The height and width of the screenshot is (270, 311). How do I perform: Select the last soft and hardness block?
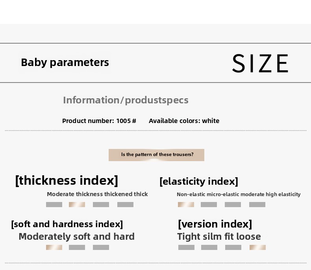point(101,247)
